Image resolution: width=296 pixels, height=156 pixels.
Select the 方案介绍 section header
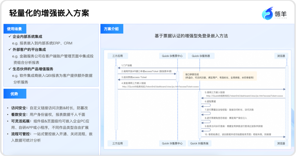(x=112, y=29)
